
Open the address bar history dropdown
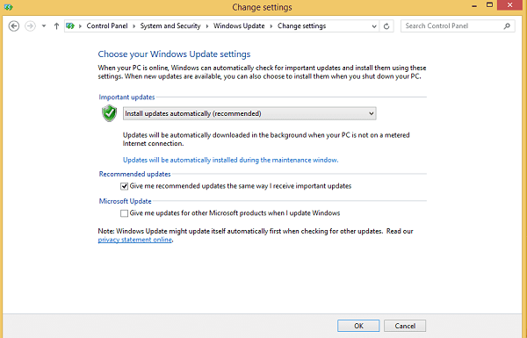[x=374, y=26]
